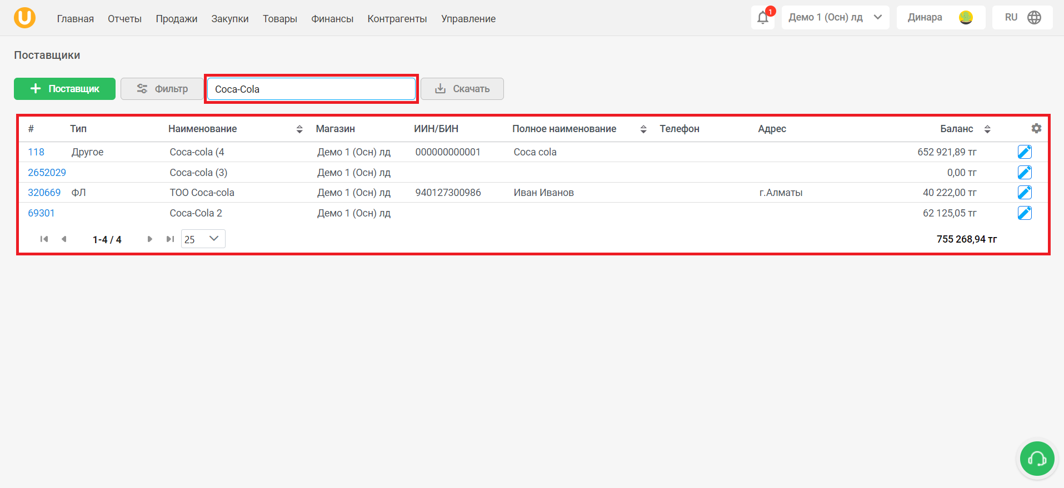Click the 940127300986 ИИН/БИН cell

coord(448,193)
